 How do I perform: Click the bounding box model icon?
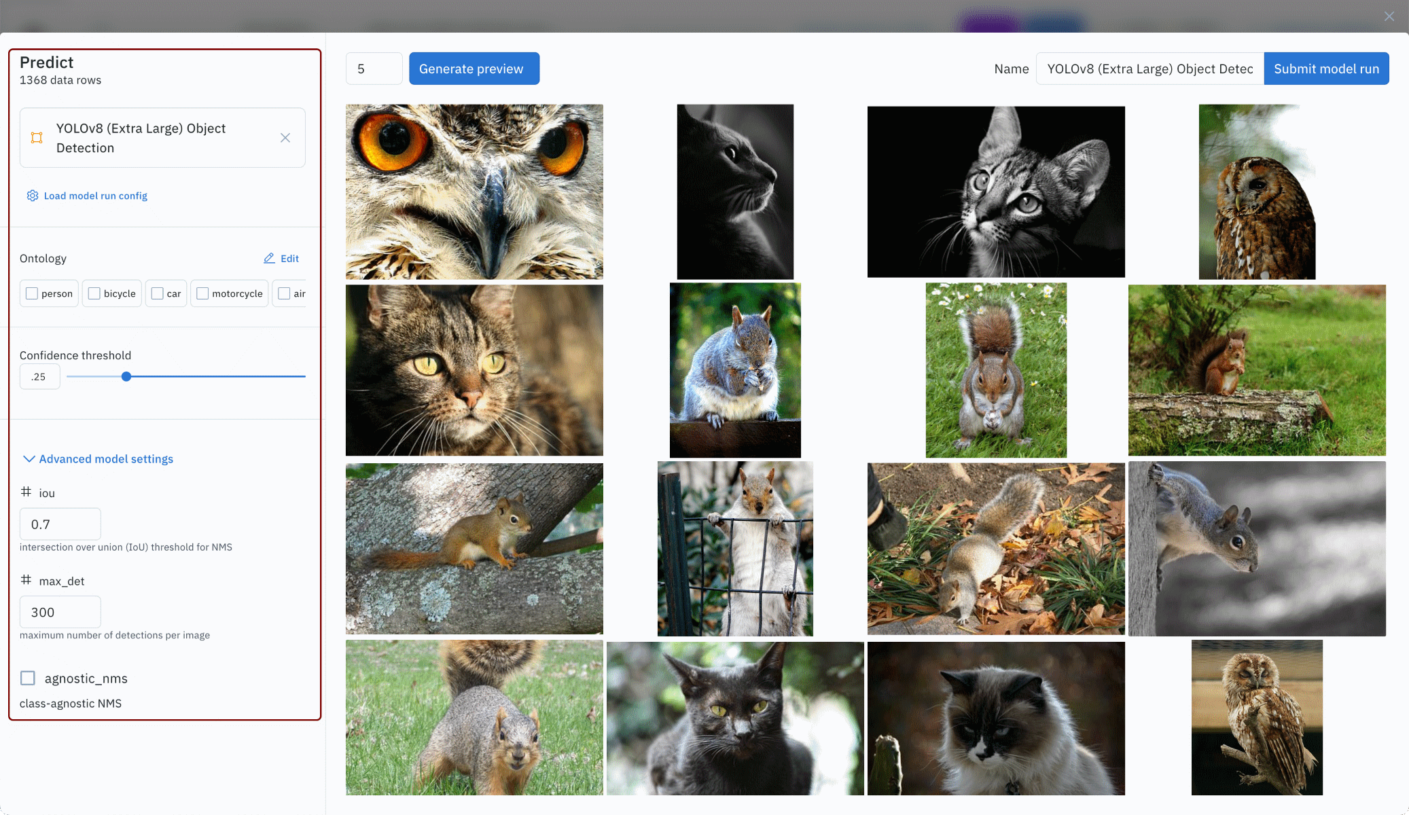coord(37,138)
